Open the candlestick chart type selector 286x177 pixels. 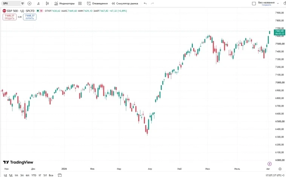pos(47,3)
